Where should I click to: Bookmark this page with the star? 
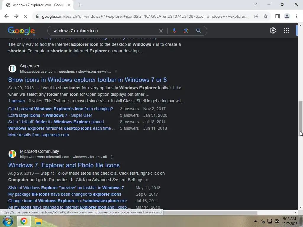pyautogui.click(x=266, y=17)
